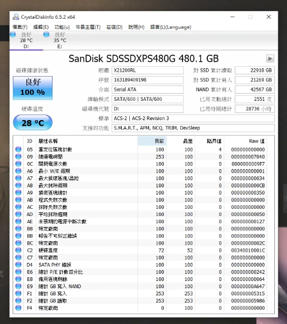Viewport: 287px width, 324px height.
Task: Click the status circle for attribute 09
Action: [18, 156]
